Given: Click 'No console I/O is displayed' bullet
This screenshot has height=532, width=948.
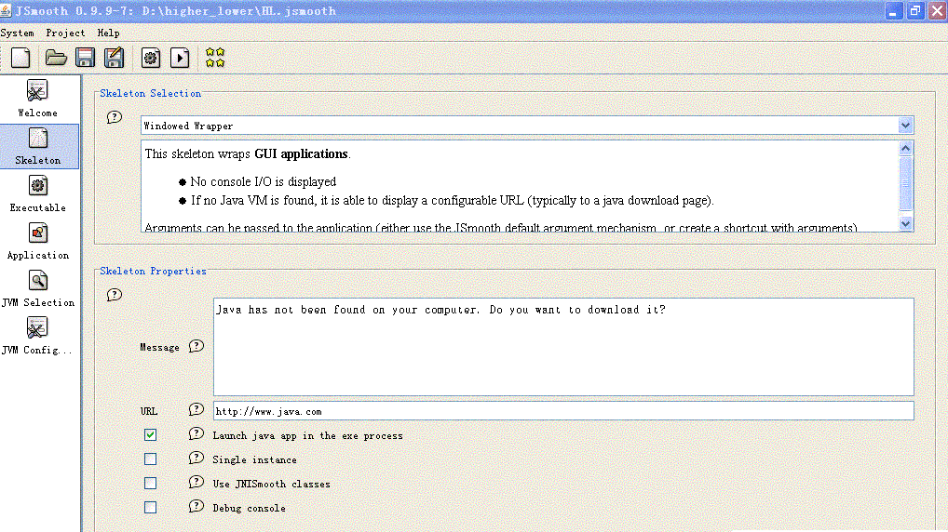Looking at the screenshot, I should [263, 181].
